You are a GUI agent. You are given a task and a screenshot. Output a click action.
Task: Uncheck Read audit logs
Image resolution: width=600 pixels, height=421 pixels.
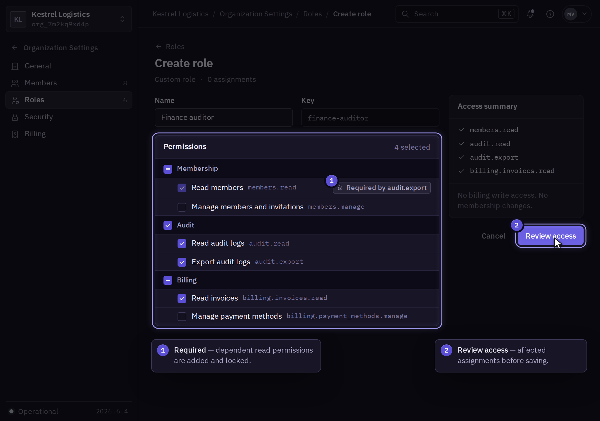point(182,243)
